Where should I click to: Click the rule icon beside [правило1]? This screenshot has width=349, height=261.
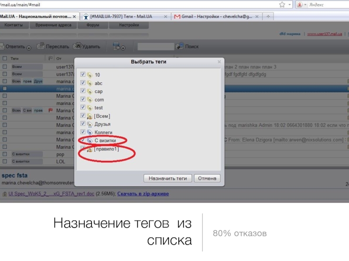89,149
